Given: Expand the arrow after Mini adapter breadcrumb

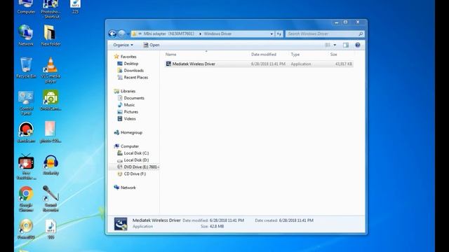Looking at the screenshot, I should [200, 34].
